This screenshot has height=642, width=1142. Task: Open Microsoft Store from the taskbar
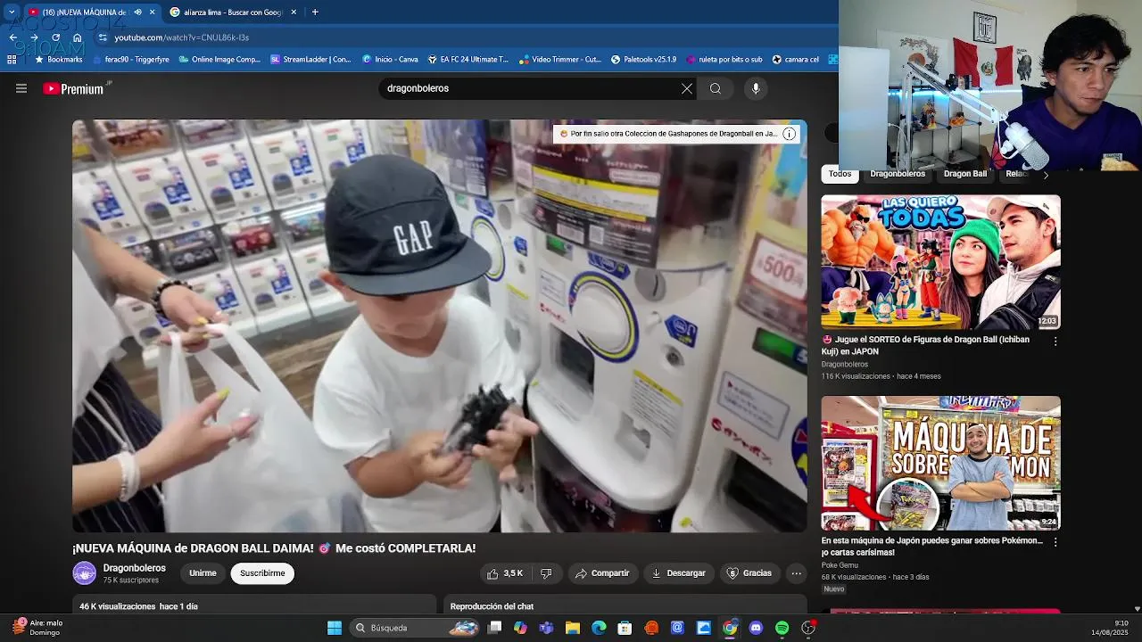(625, 628)
